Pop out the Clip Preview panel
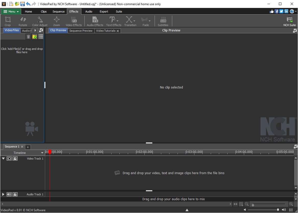Image resolution: width=298 pixels, height=213 pixels. 295,30
